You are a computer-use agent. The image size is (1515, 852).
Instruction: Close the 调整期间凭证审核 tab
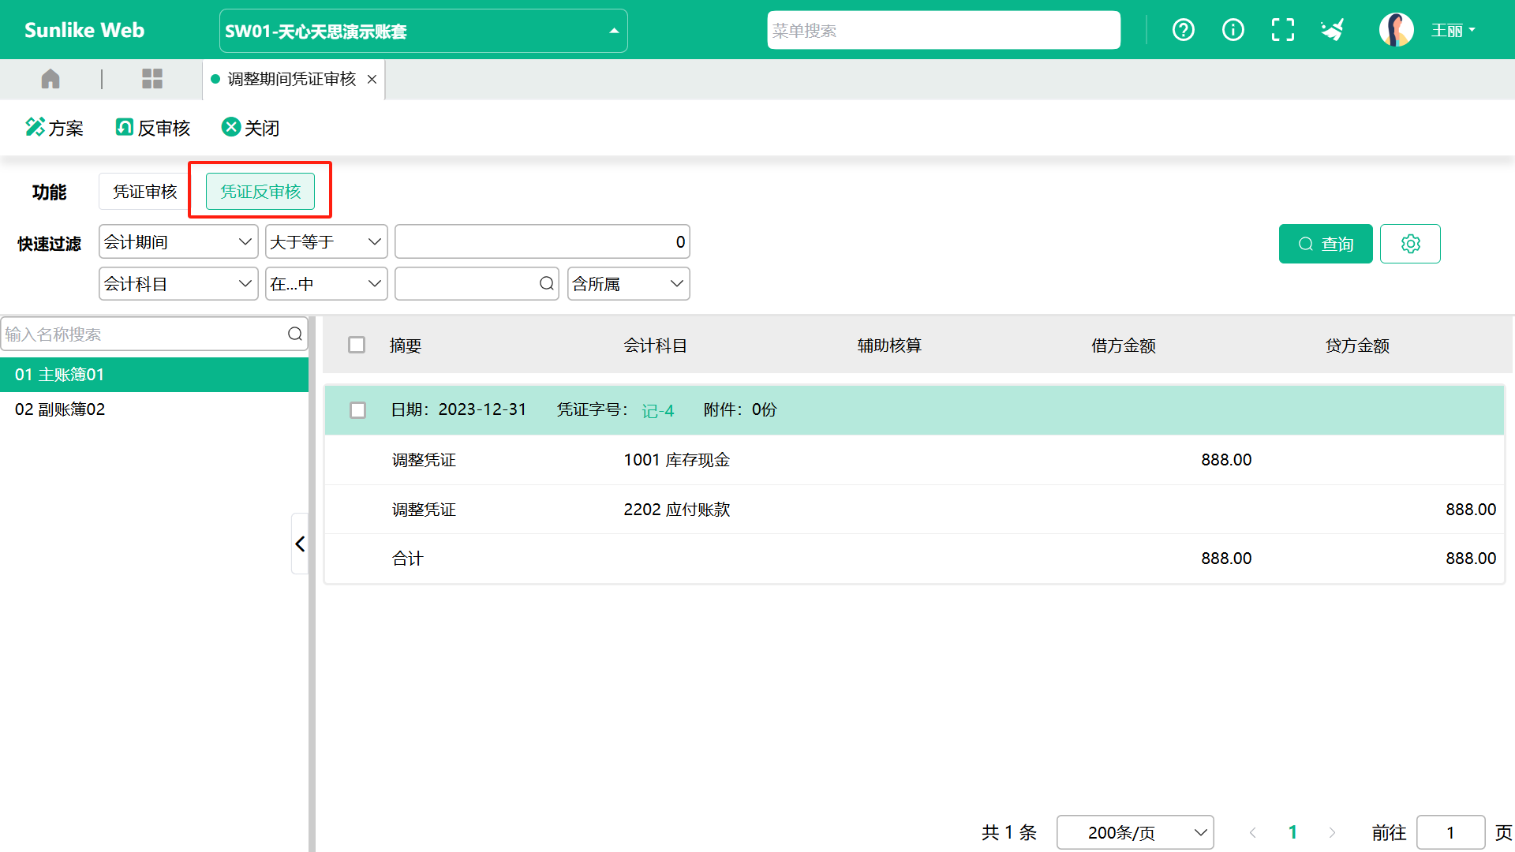[372, 79]
